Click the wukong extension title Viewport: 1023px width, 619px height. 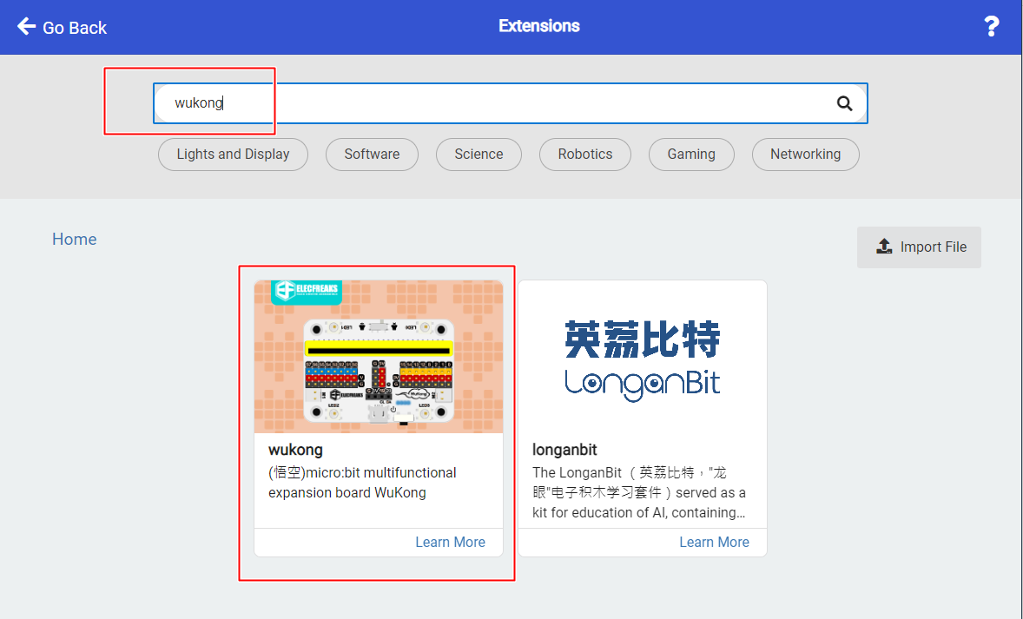(x=295, y=450)
